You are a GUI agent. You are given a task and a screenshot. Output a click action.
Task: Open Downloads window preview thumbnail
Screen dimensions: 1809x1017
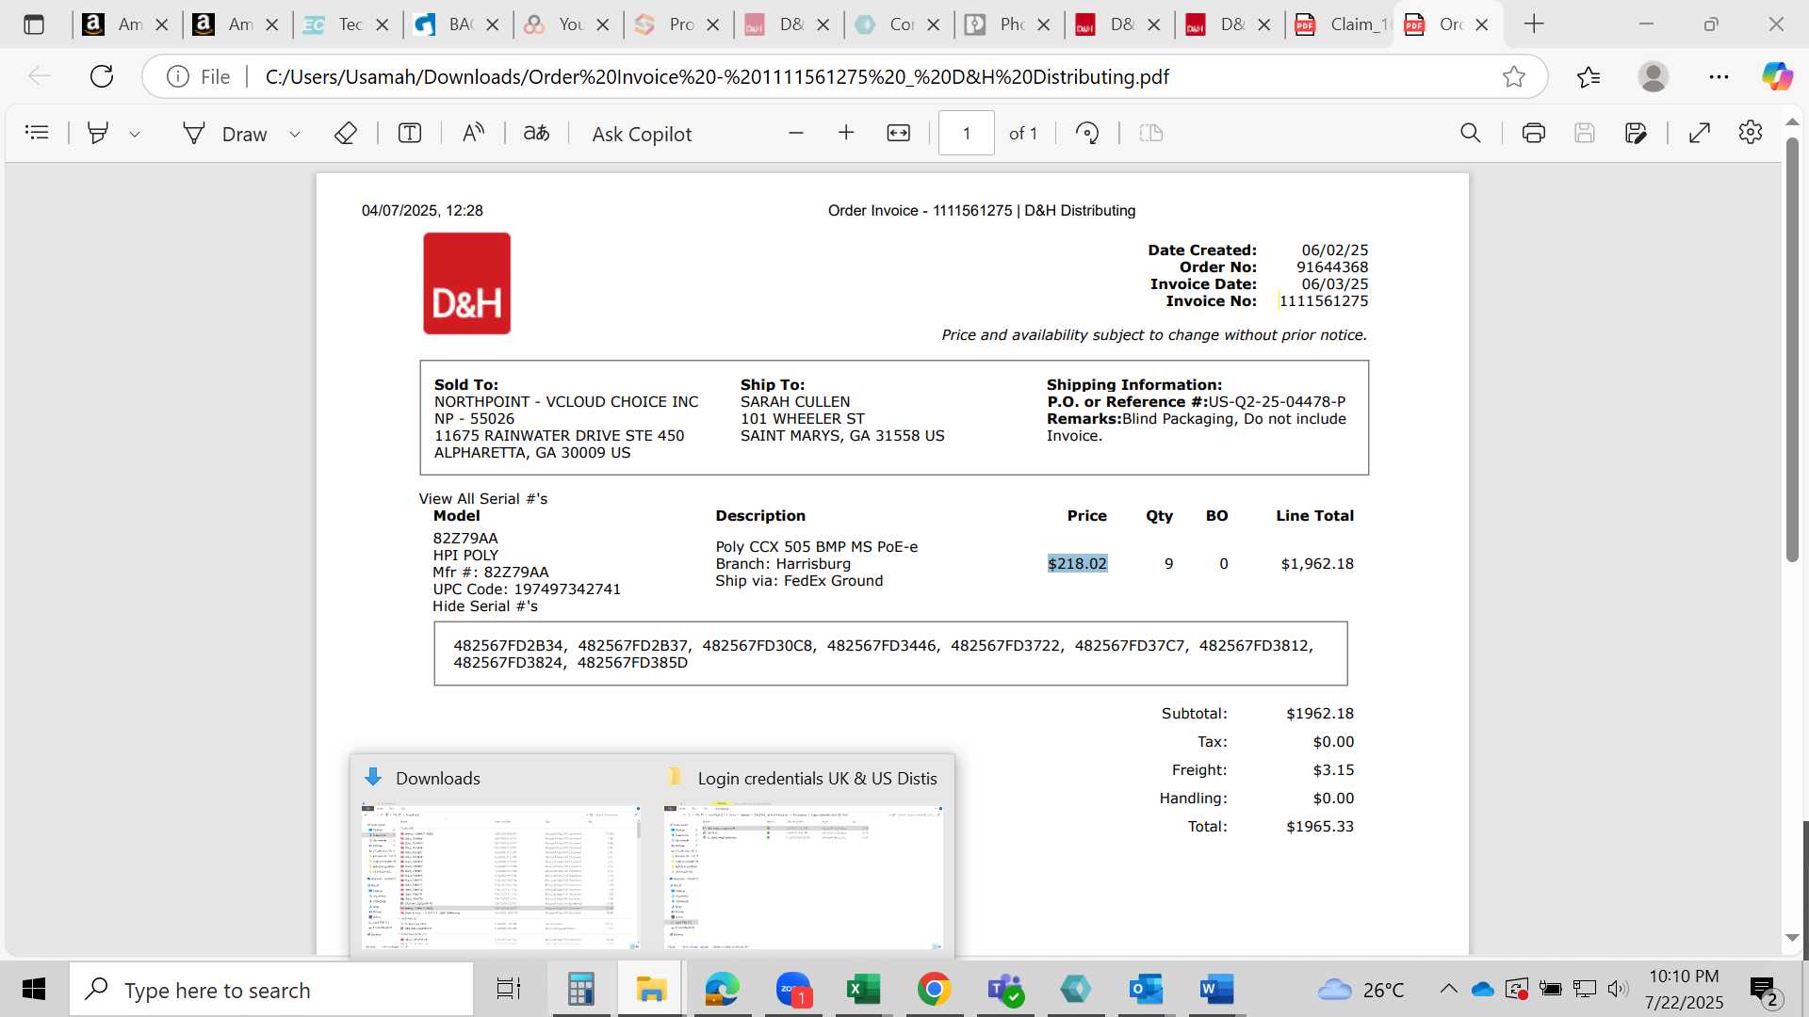pos(500,877)
